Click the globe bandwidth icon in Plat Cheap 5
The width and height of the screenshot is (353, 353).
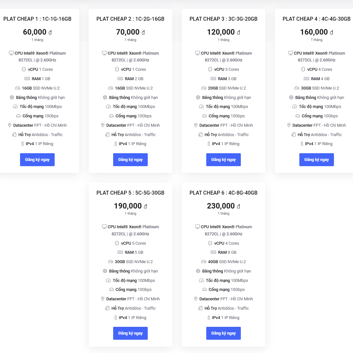(x=105, y=271)
